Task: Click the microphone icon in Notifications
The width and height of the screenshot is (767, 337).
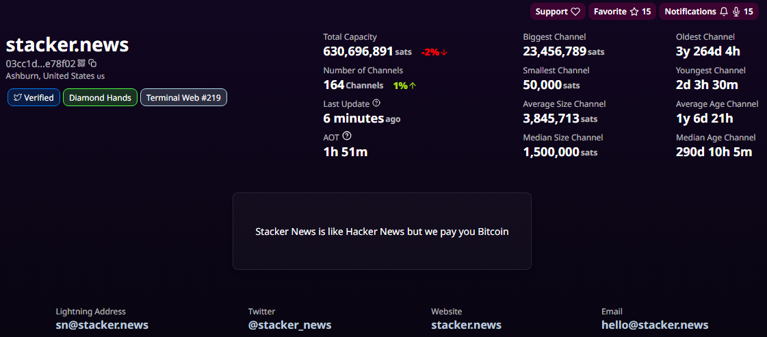Action: [x=736, y=12]
